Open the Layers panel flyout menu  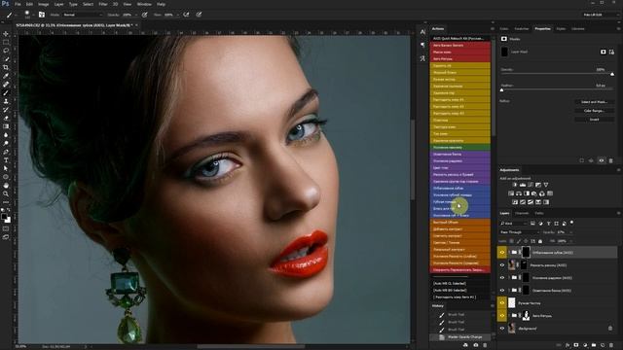tap(618, 213)
